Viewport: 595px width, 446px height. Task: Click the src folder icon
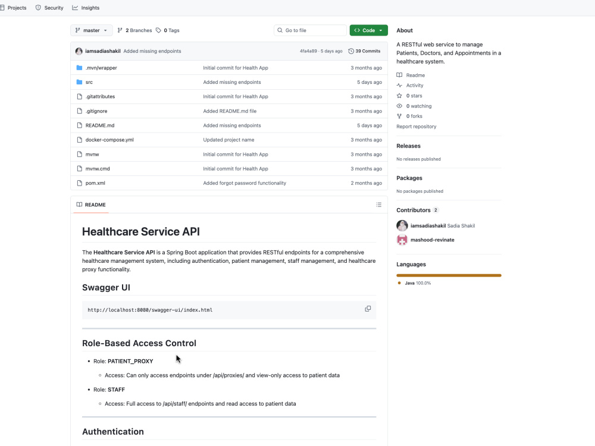click(79, 82)
